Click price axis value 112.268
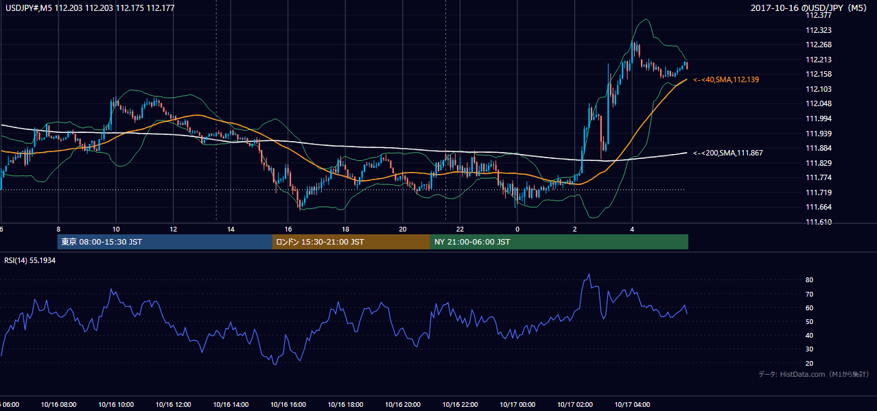This screenshot has height=411, width=877. (x=818, y=45)
